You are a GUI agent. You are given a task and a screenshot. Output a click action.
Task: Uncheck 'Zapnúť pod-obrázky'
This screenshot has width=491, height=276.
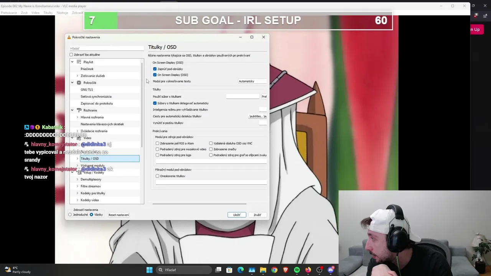(155, 69)
